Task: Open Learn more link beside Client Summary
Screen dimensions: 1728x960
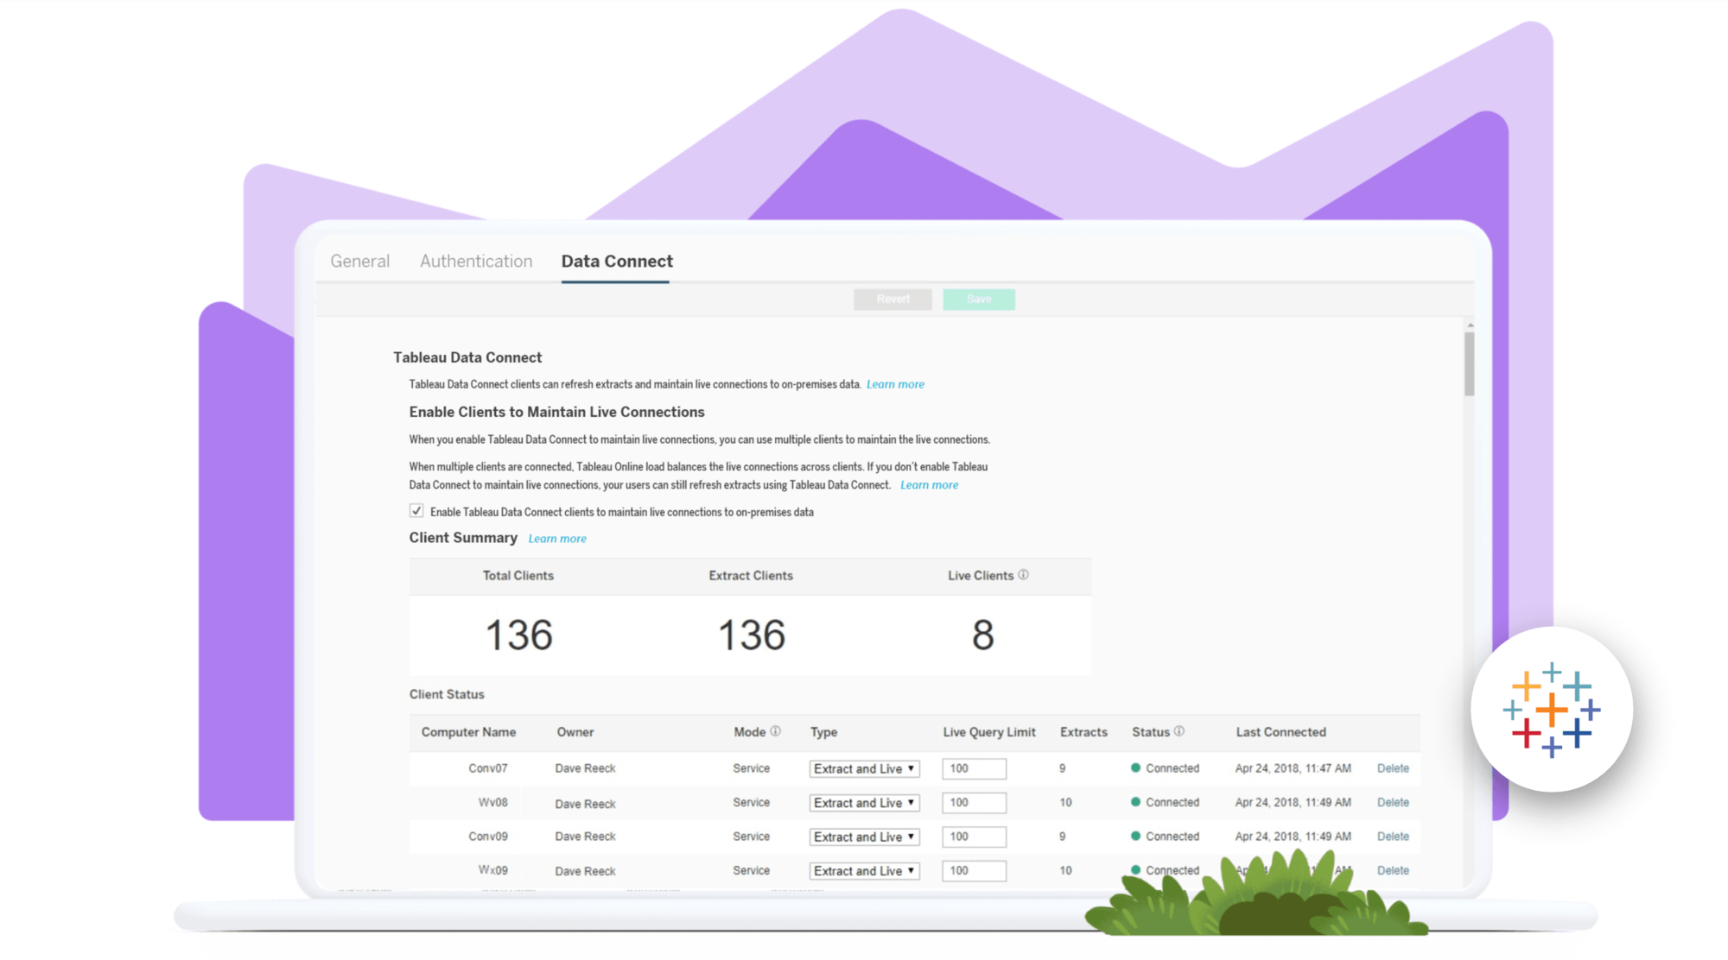Action: 556,539
